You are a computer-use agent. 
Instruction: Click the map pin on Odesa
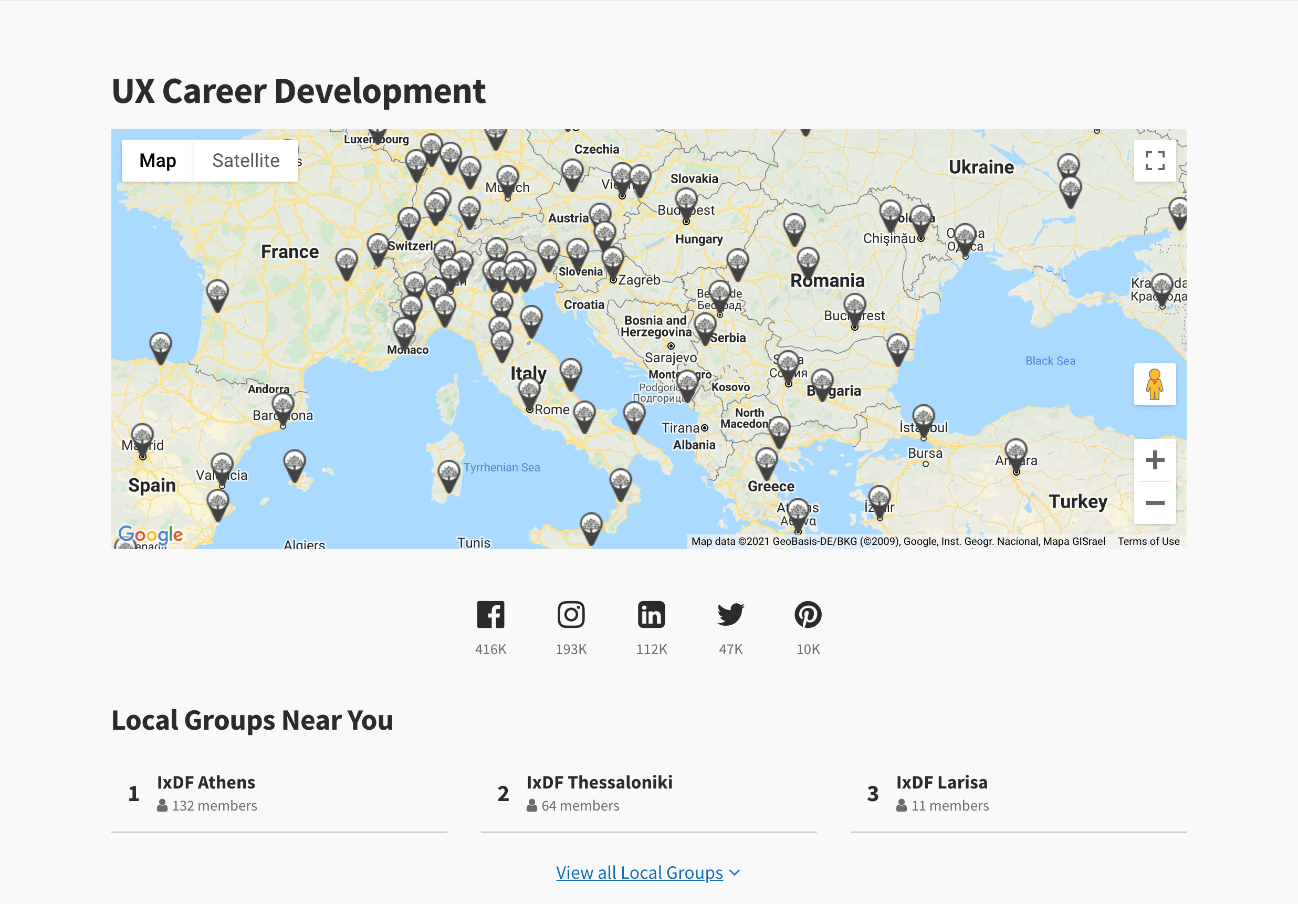coord(965,239)
